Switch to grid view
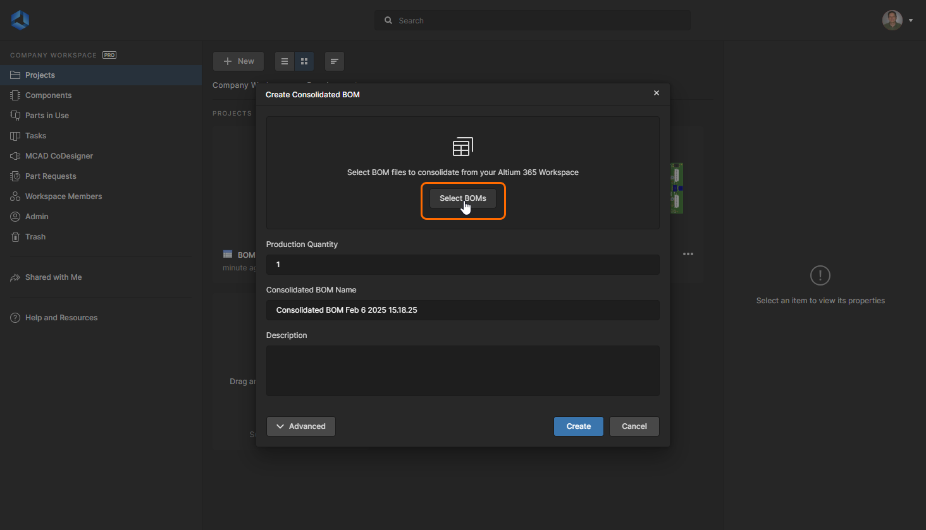The image size is (926, 530). pos(304,61)
